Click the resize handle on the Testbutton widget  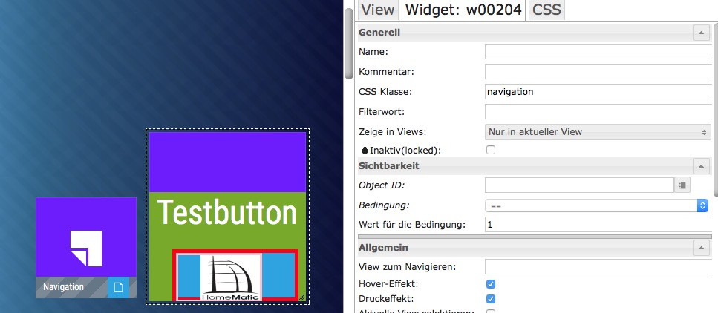[x=301, y=296]
